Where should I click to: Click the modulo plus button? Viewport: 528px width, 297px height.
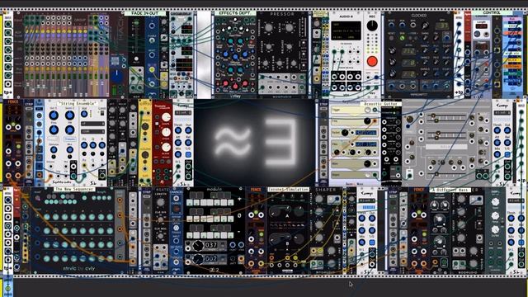click(x=239, y=199)
